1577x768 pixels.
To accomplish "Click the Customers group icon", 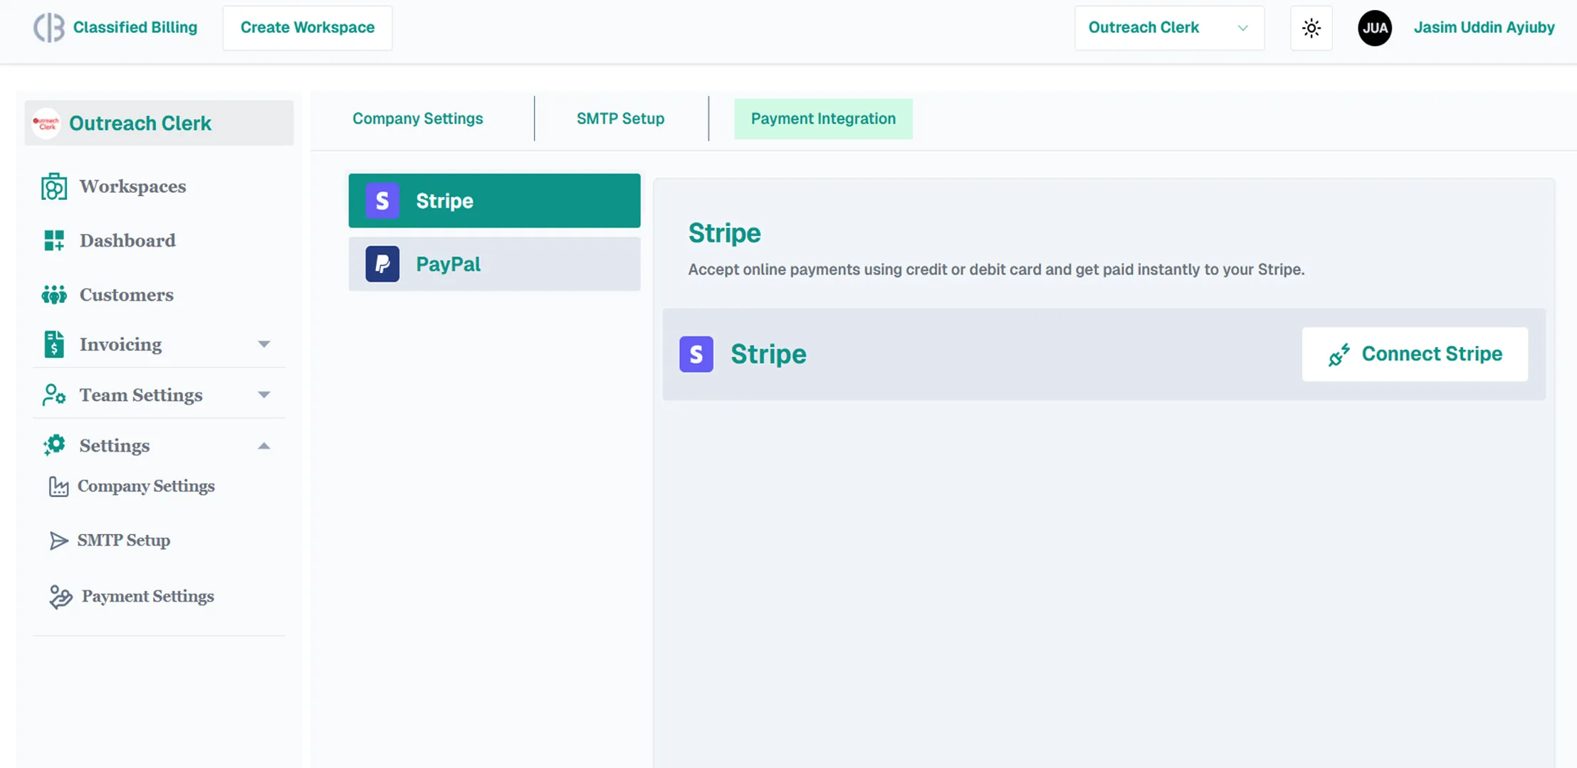I will click(x=54, y=294).
